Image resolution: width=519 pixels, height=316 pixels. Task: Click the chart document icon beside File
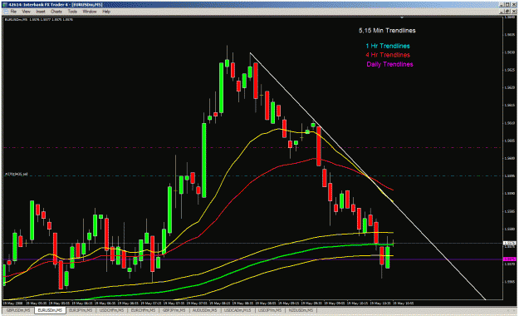coord(5,12)
